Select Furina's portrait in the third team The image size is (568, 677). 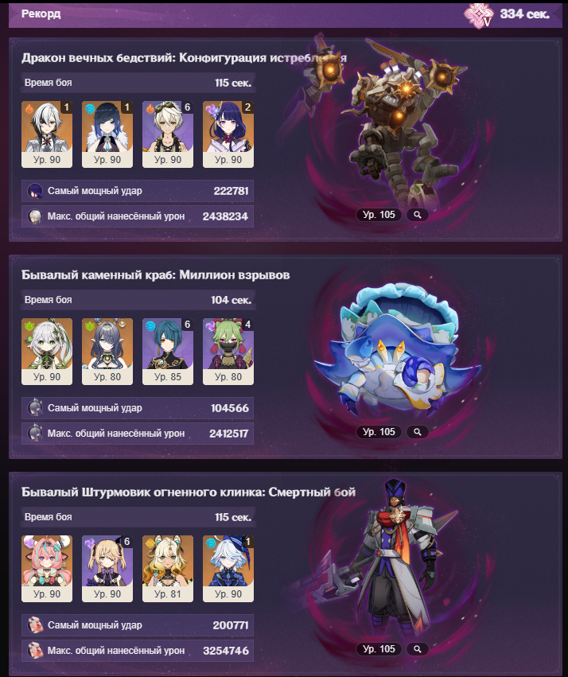point(228,569)
